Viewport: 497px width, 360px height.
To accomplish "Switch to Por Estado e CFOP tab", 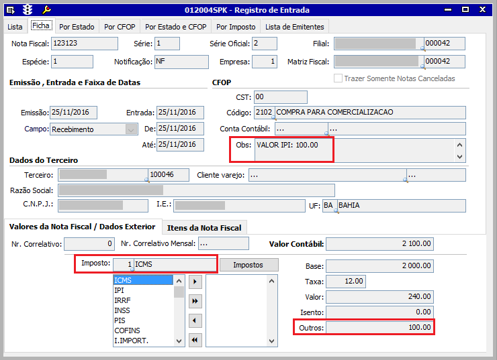I will tap(176, 27).
